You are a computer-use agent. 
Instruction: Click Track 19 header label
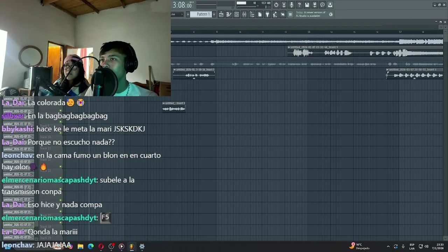coord(45,238)
